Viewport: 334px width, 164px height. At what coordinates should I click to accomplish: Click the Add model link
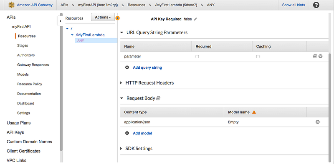click(142, 133)
